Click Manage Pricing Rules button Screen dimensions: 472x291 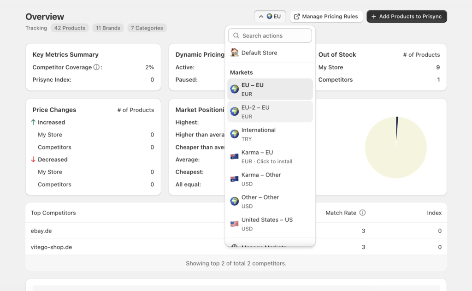pyautogui.click(x=326, y=16)
